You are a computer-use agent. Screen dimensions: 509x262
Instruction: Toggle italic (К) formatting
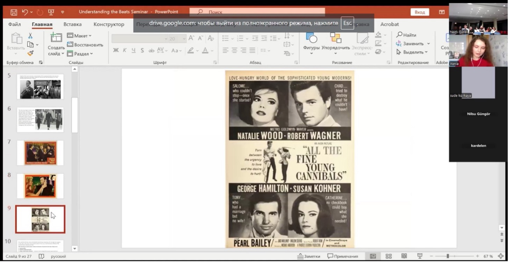pos(125,50)
